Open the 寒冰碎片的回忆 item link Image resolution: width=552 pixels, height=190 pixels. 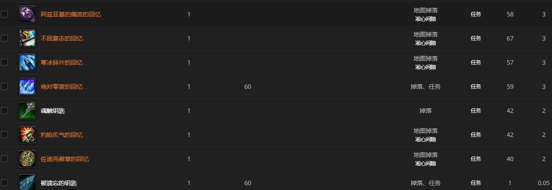[x=62, y=63]
